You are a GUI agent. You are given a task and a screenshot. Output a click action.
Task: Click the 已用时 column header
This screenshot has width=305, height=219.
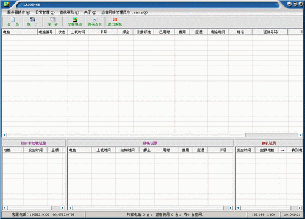click(x=164, y=32)
